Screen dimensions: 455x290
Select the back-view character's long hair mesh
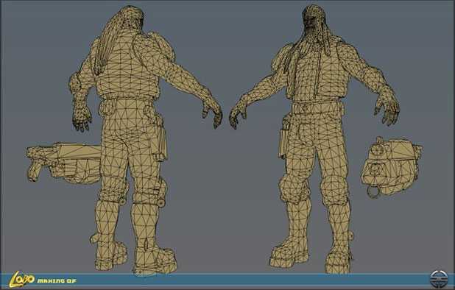click(107, 43)
